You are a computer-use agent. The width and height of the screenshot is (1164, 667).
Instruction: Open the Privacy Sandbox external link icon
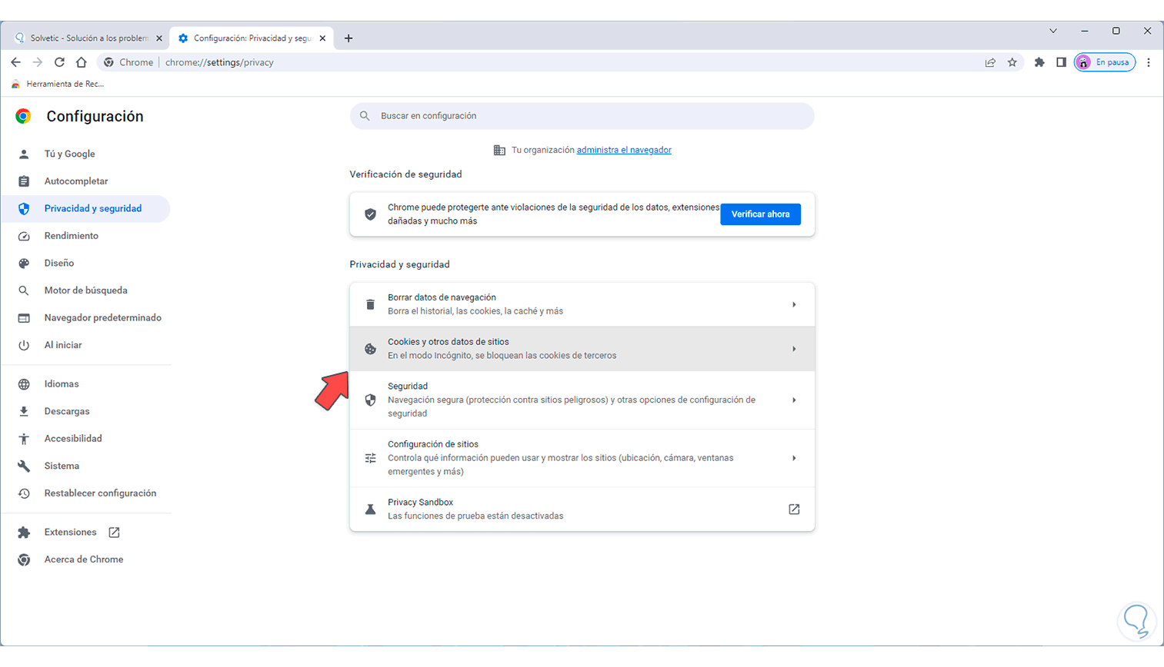pos(794,509)
